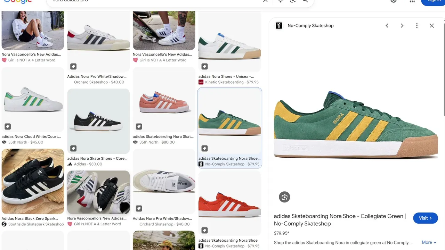
Task: Start voice search with microphone icon
Action: click(281, 1)
